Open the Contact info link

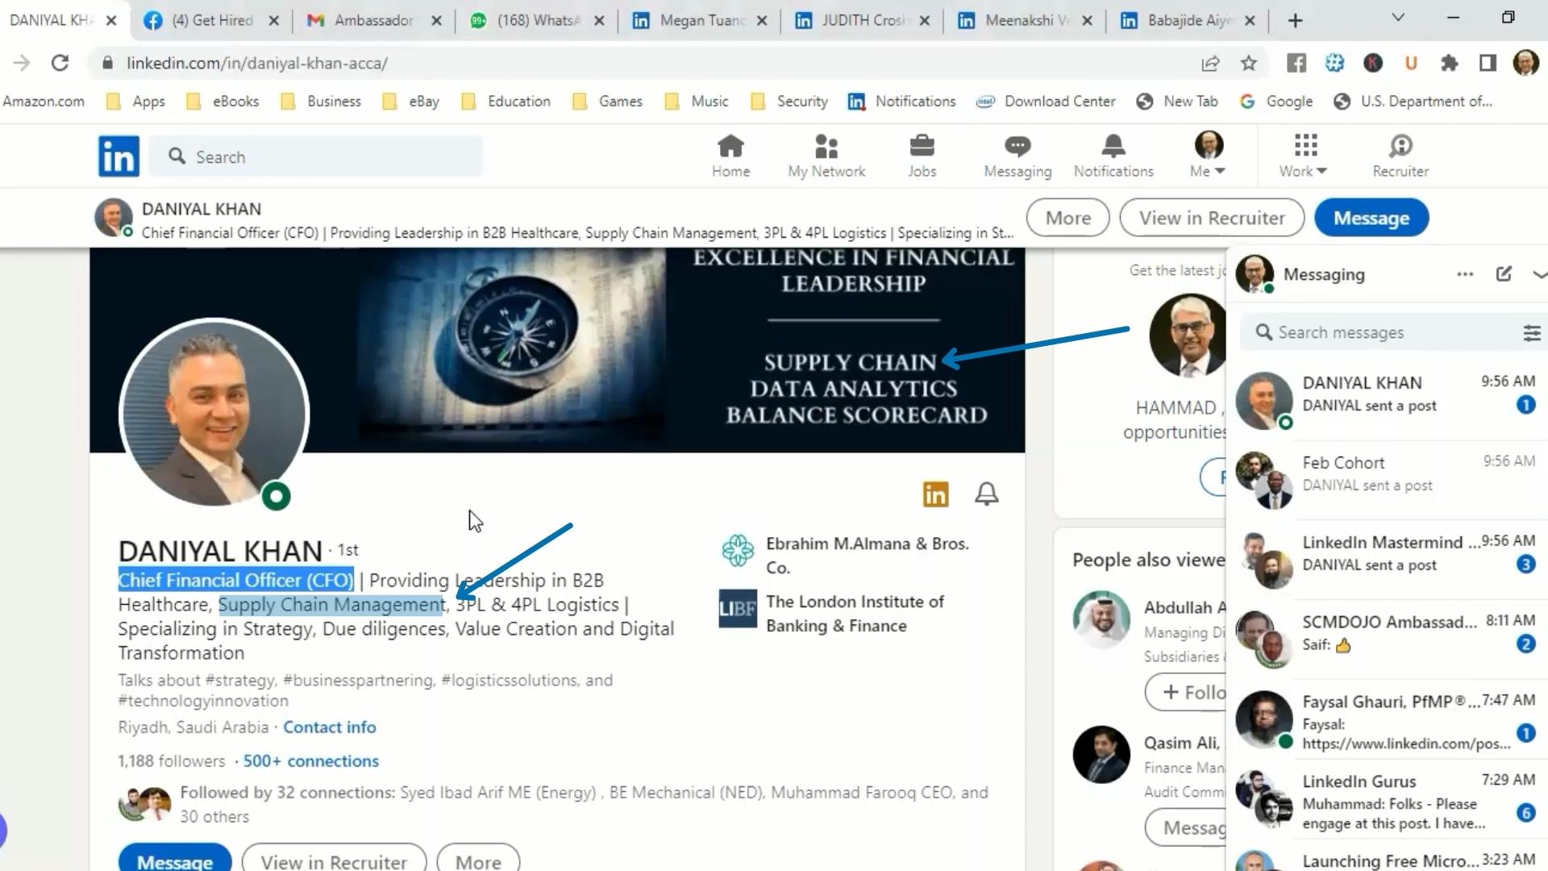tap(329, 727)
